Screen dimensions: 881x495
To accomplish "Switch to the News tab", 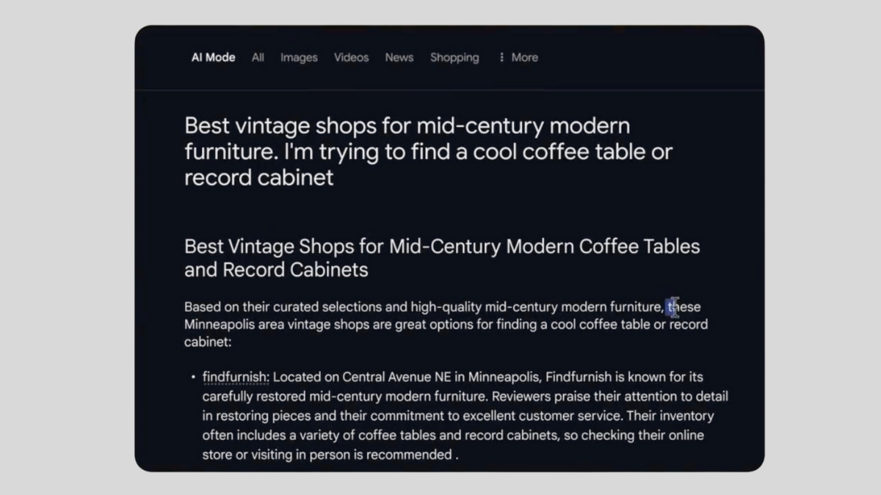I will point(399,57).
